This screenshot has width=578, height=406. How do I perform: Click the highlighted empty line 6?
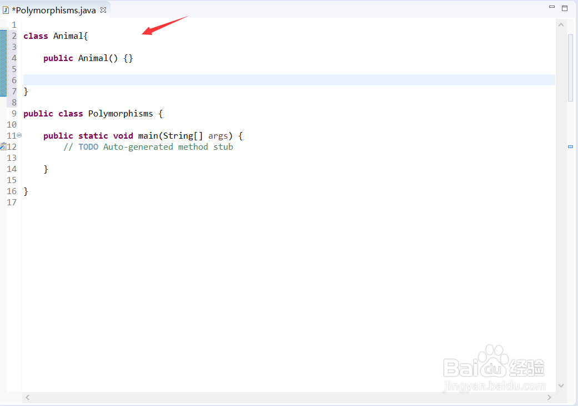[289, 80]
